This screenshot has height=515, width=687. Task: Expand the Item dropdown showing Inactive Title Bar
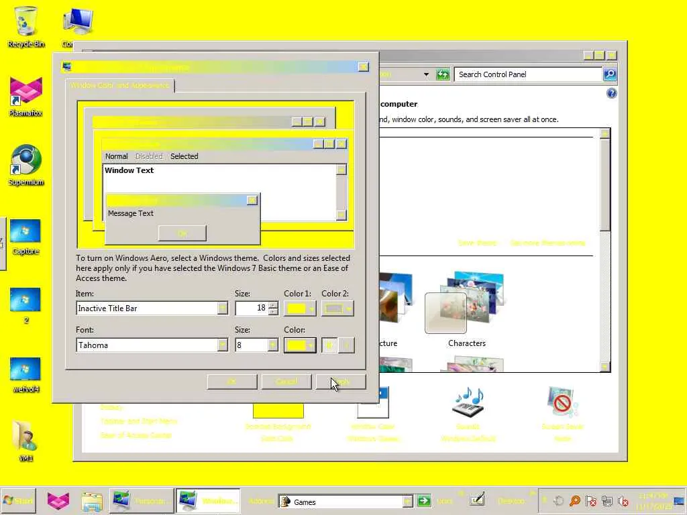point(223,308)
